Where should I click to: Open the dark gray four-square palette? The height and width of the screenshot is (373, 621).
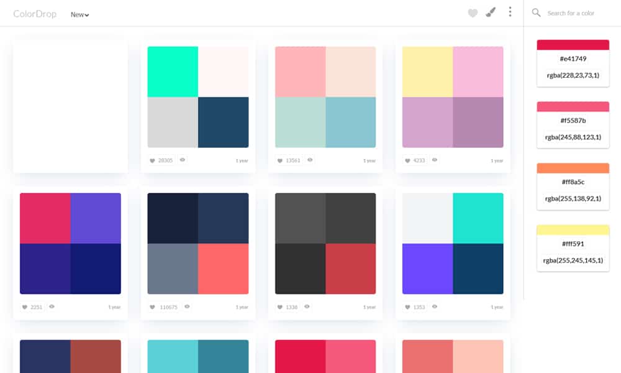coord(325,242)
